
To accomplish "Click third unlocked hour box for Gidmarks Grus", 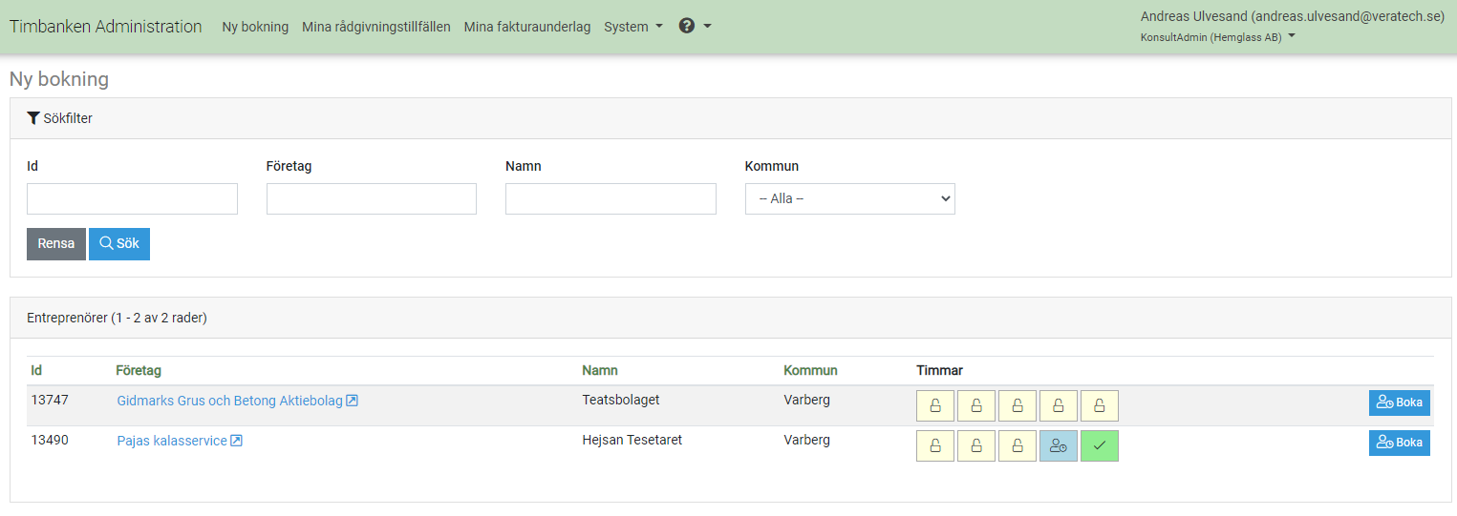I will coord(1018,405).
